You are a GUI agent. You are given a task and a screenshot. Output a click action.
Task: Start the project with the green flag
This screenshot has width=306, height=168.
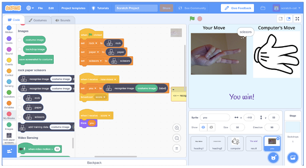tap(192, 19)
